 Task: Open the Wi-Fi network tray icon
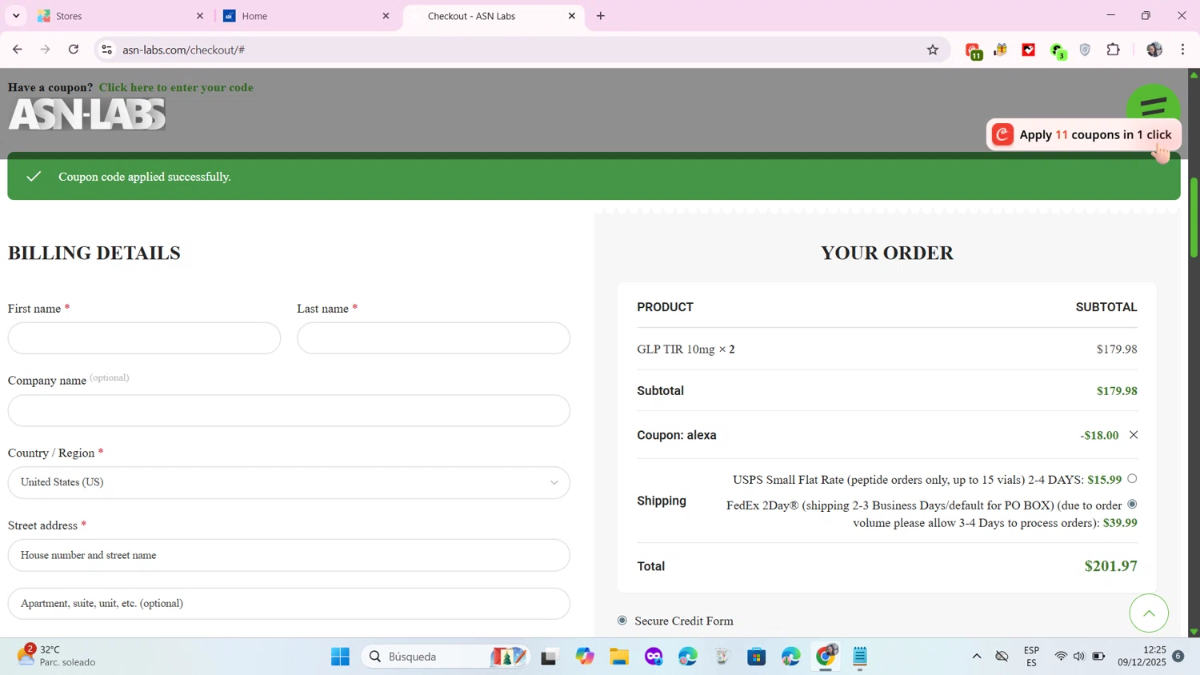(x=1061, y=657)
